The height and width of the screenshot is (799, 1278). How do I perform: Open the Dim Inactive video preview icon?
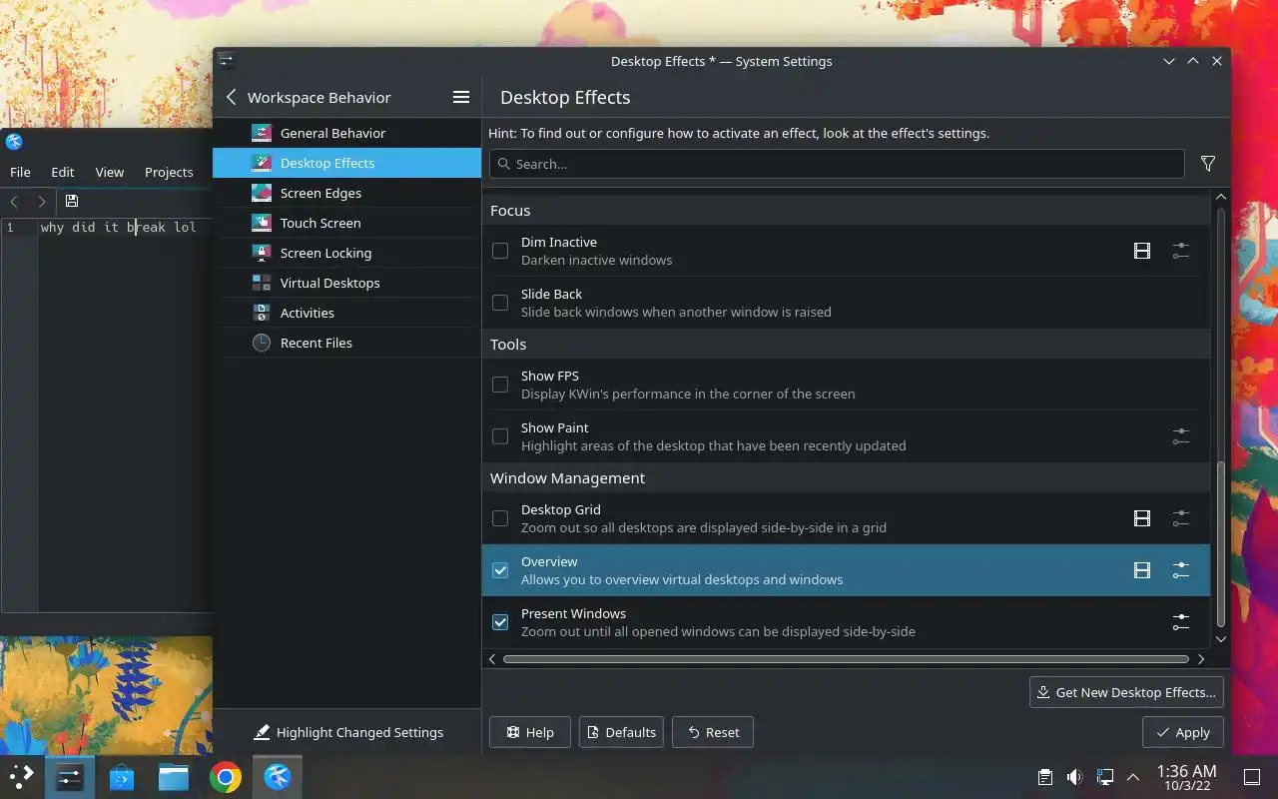pos(1142,251)
